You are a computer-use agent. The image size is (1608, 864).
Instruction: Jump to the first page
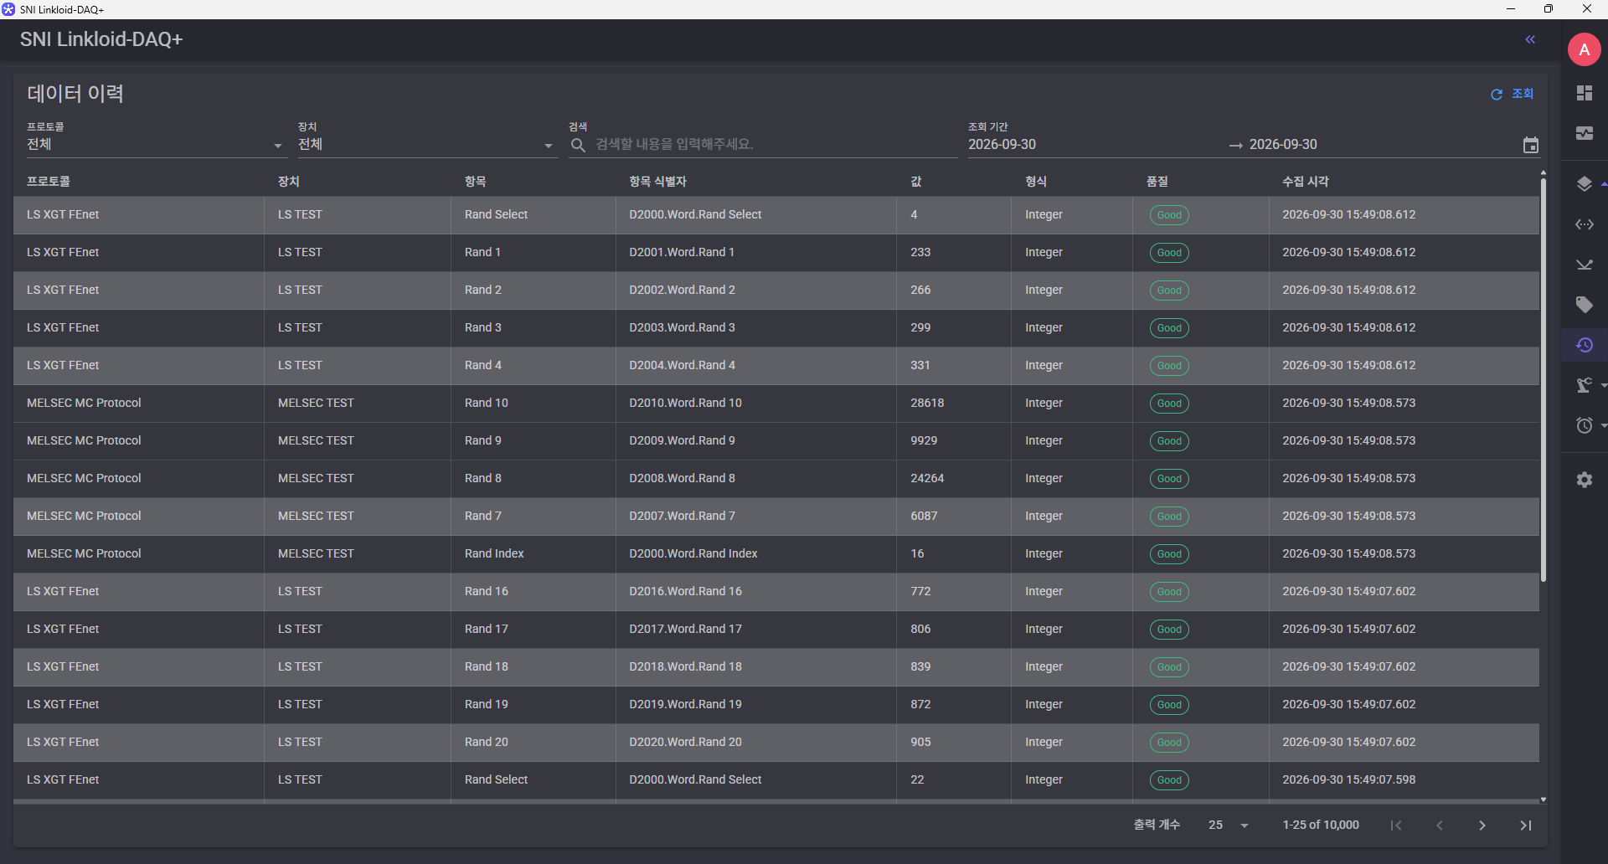pyautogui.click(x=1396, y=825)
